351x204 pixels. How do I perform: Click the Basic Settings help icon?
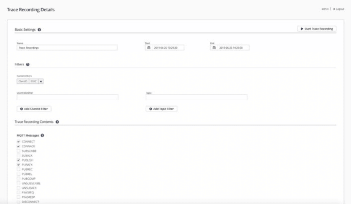click(40, 29)
